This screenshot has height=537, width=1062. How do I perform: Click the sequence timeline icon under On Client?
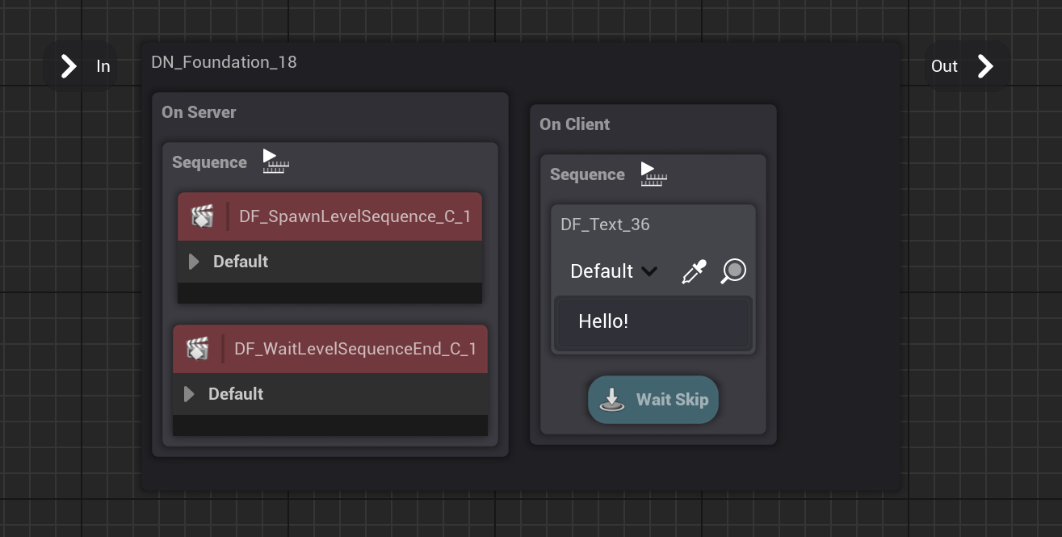[653, 174]
